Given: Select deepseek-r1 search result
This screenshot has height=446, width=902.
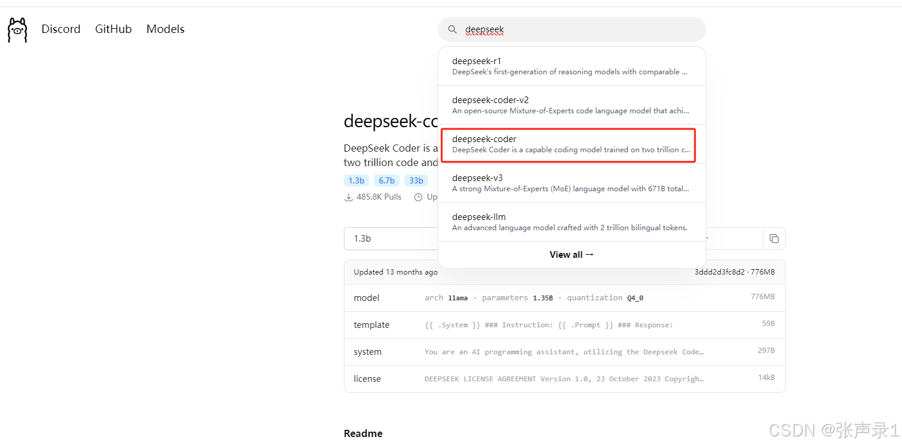Looking at the screenshot, I should click(572, 66).
